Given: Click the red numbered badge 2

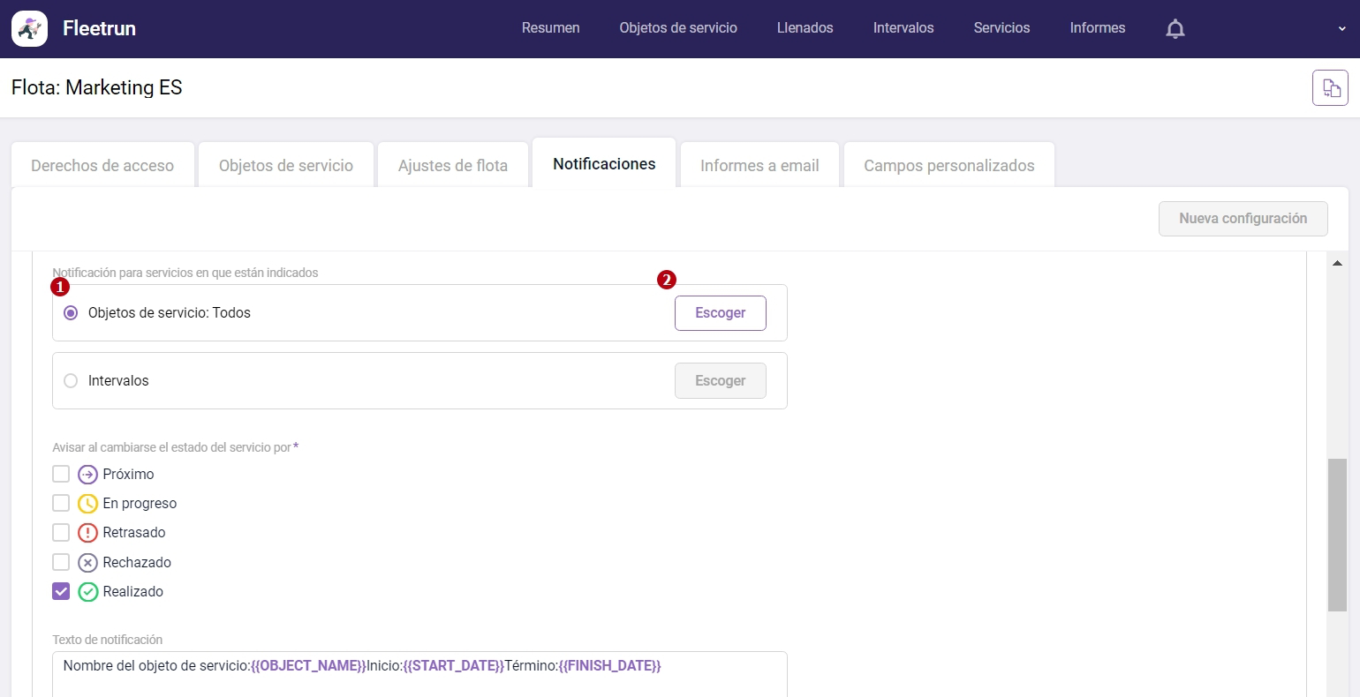Looking at the screenshot, I should click(x=666, y=280).
